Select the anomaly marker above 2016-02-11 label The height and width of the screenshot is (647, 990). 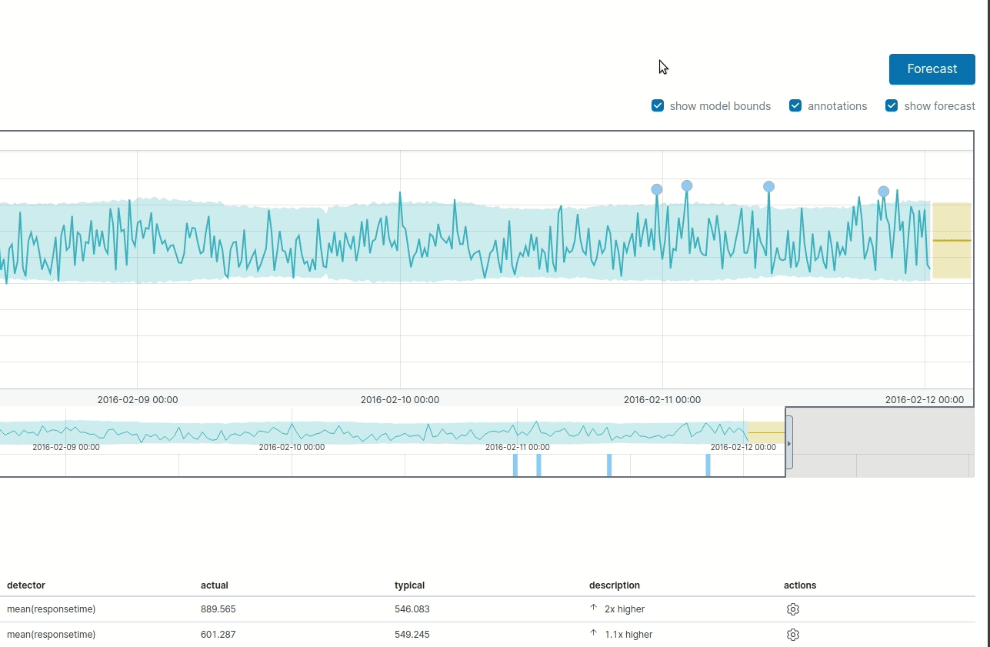pyautogui.click(x=686, y=185)
